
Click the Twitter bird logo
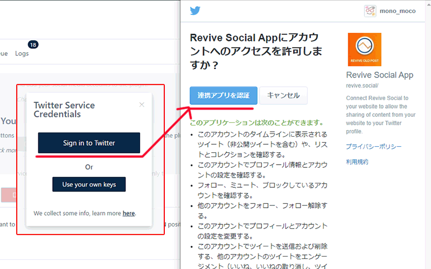point(195,11)
